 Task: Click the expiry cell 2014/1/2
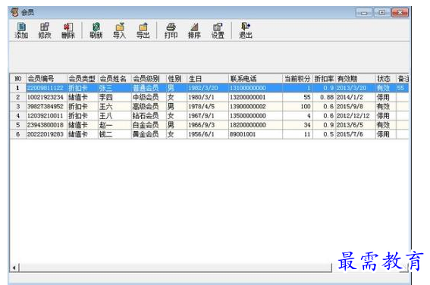[355, 97]
